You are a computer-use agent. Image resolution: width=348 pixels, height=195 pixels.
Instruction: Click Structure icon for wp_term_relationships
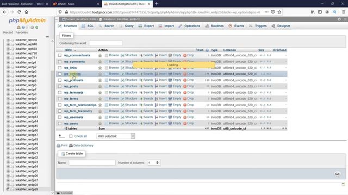(x=122, y=105)
